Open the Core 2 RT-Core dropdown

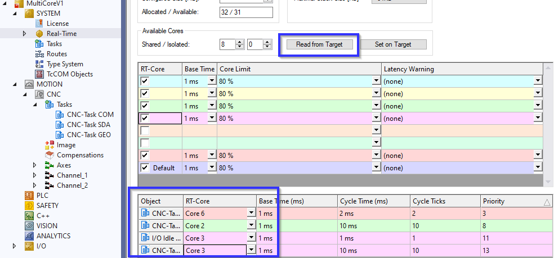tap(251, 225)
